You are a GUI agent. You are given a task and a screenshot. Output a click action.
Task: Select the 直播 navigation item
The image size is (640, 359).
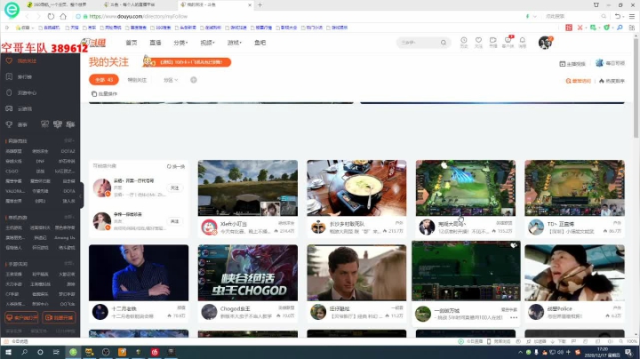tap(155, 43)
